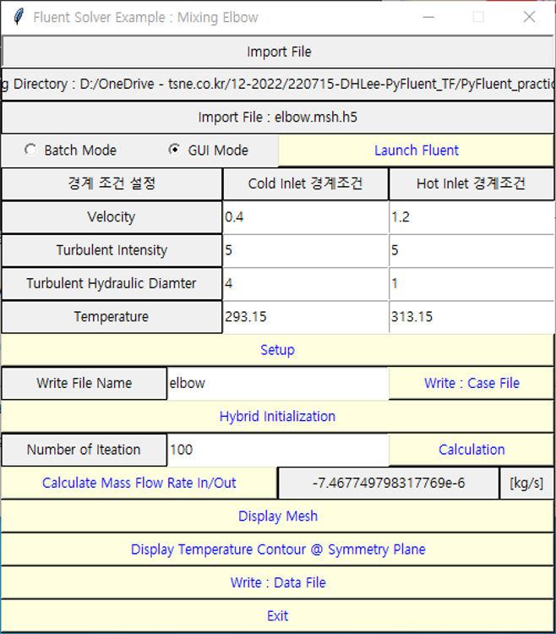Open Display Mesh view
The height and width of the screenshot is (634, 556).
click(x=278, y=516)
